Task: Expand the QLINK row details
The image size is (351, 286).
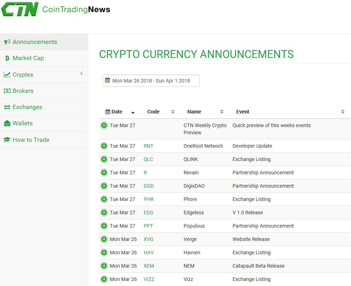Action: (x=104, y=159)
